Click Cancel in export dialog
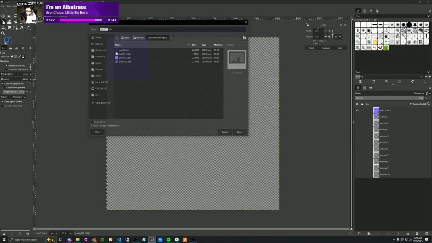 point(240,132)
